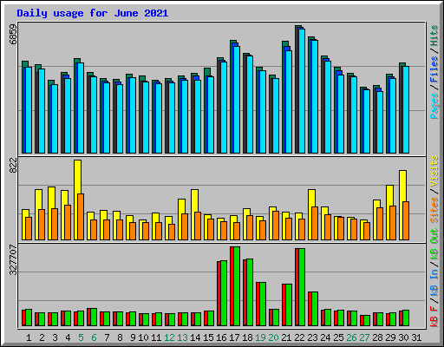The width and height of the screenshot is (444, 347).
Task: Click day 5 on the x-axis
Action: (81, 337)
